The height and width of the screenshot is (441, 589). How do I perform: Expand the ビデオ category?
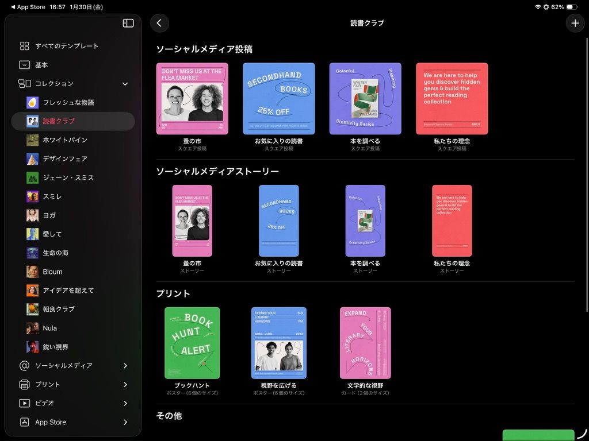click(x=73, y=403)
